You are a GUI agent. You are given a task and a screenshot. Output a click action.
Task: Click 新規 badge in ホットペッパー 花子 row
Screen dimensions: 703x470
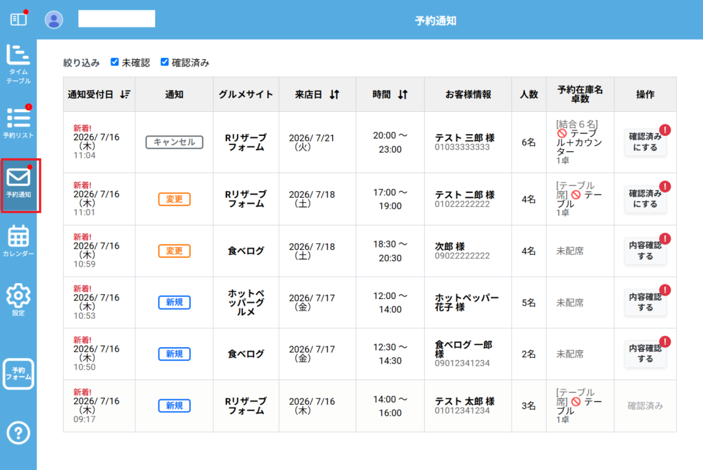[x=174, y=302]
